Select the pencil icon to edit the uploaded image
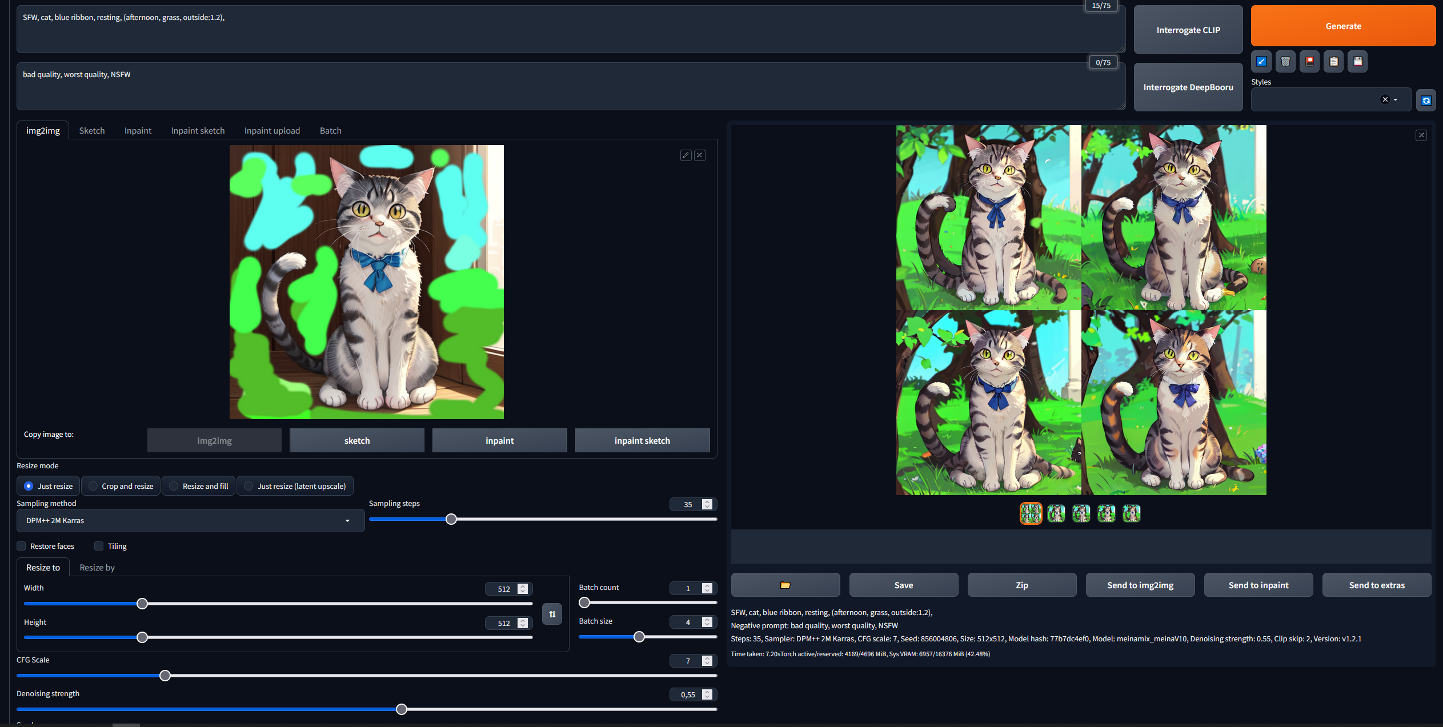1443x727 pixels. tap(686, 155)
